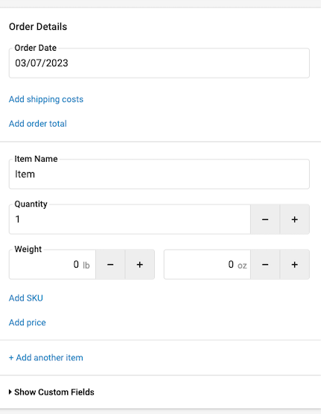Click the Add order total link
Screen dimensions: 321x414
point(38,124)
